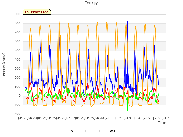Click the Jul 5 x-axis label
183x137 pixels.
point(146,118)
